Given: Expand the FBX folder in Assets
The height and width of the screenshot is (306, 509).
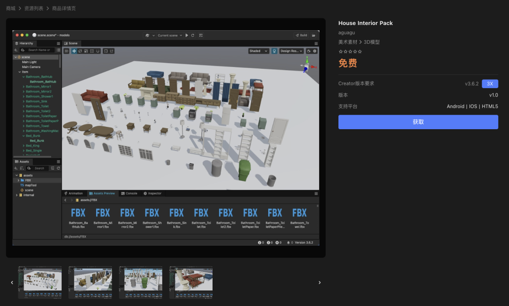Looking at the screenshot, I should [18, 180].
